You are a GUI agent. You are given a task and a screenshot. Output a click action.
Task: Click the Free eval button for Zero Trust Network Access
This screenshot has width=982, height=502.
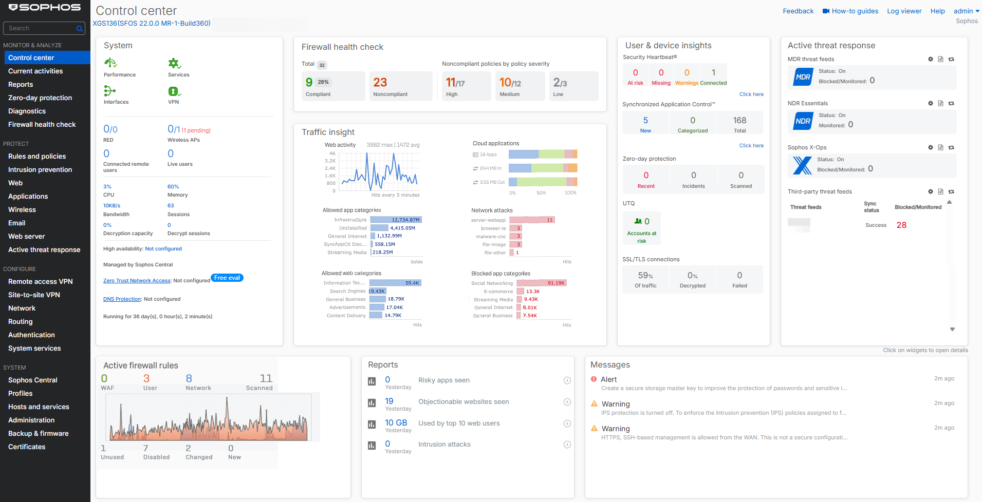227,278
